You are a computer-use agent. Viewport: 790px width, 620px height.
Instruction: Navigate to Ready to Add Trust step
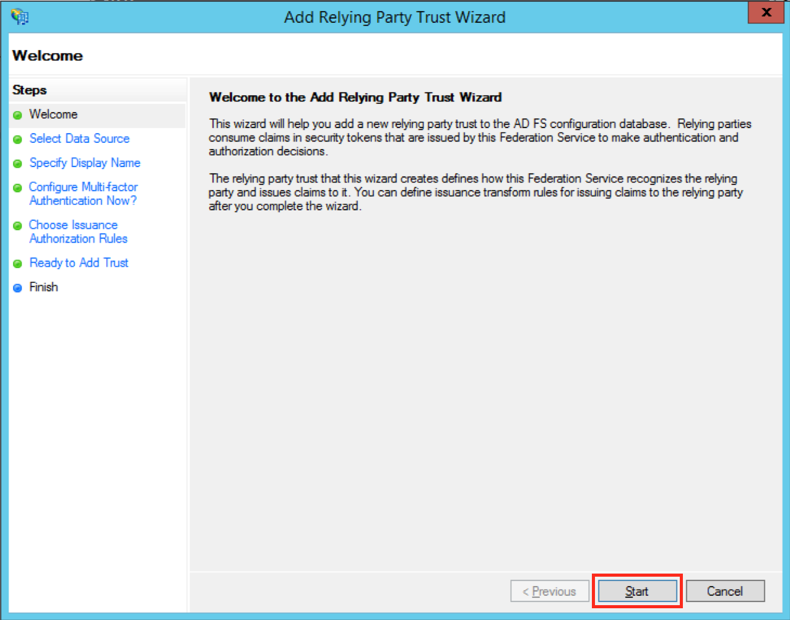click(x=79, y=263)
